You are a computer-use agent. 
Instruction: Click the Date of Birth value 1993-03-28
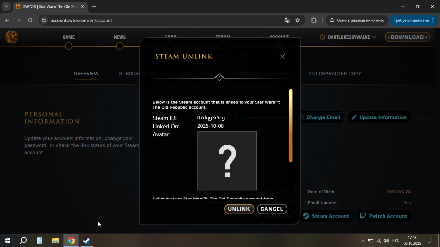[398, 192]
